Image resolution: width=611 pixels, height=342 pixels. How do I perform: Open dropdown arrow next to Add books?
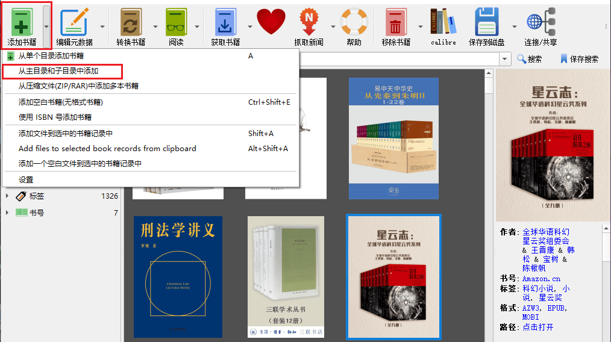pos(46,26)
